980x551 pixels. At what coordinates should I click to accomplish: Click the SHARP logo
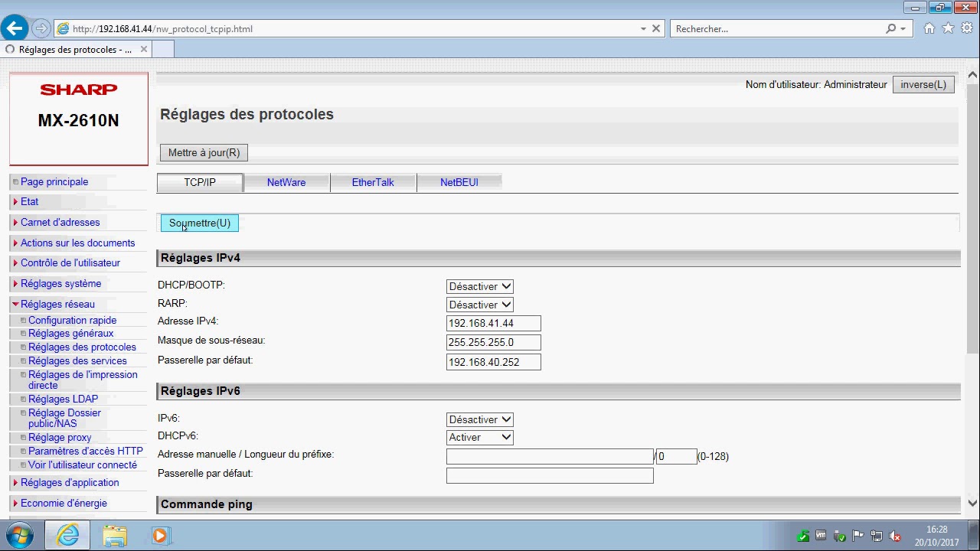[x=79, y=90]
